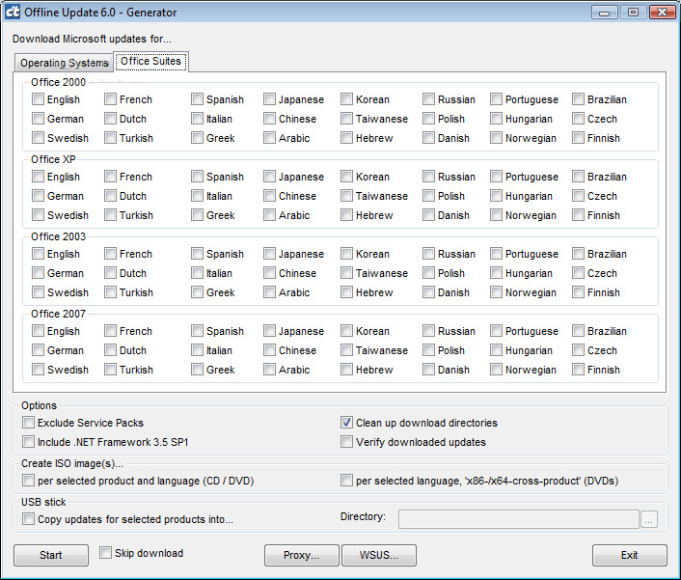Check Danish under Office 2003
Viewport: 681px width, 580px height.
coord(428,292)
